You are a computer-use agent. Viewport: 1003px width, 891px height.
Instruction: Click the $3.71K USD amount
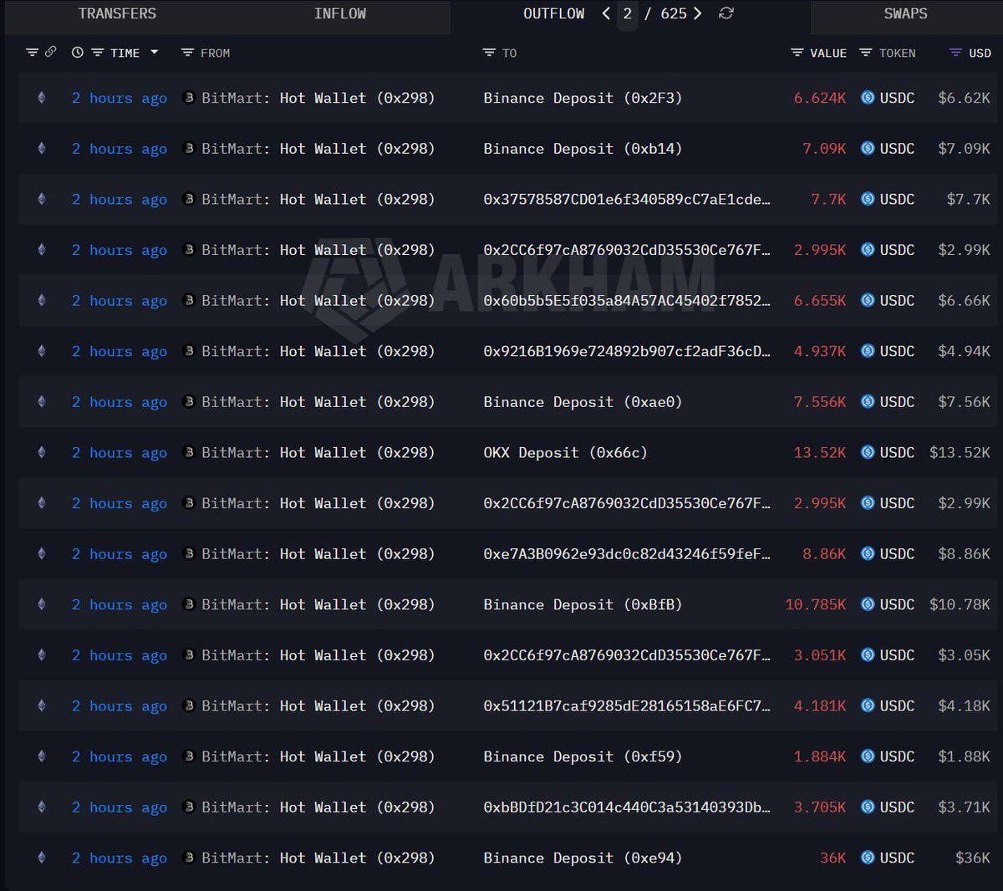point(964,807)
